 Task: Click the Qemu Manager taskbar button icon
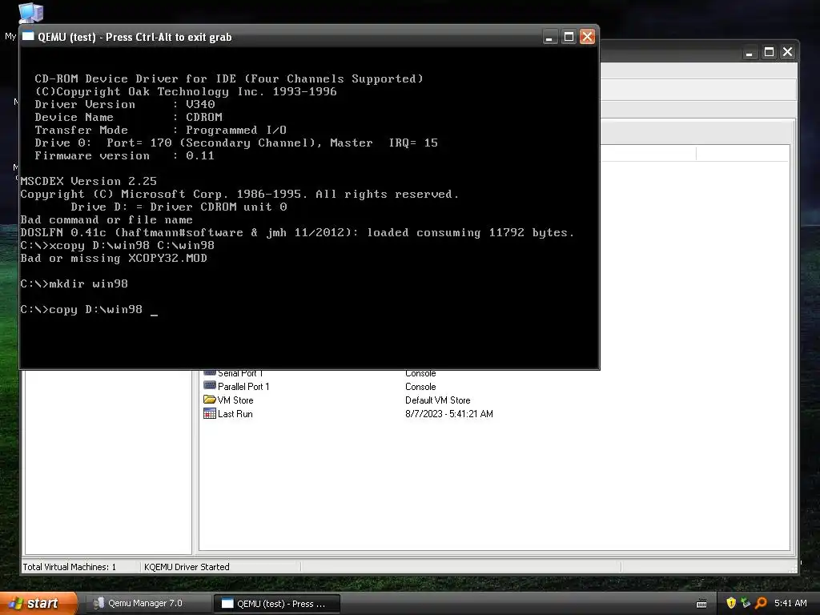point(98,603)
